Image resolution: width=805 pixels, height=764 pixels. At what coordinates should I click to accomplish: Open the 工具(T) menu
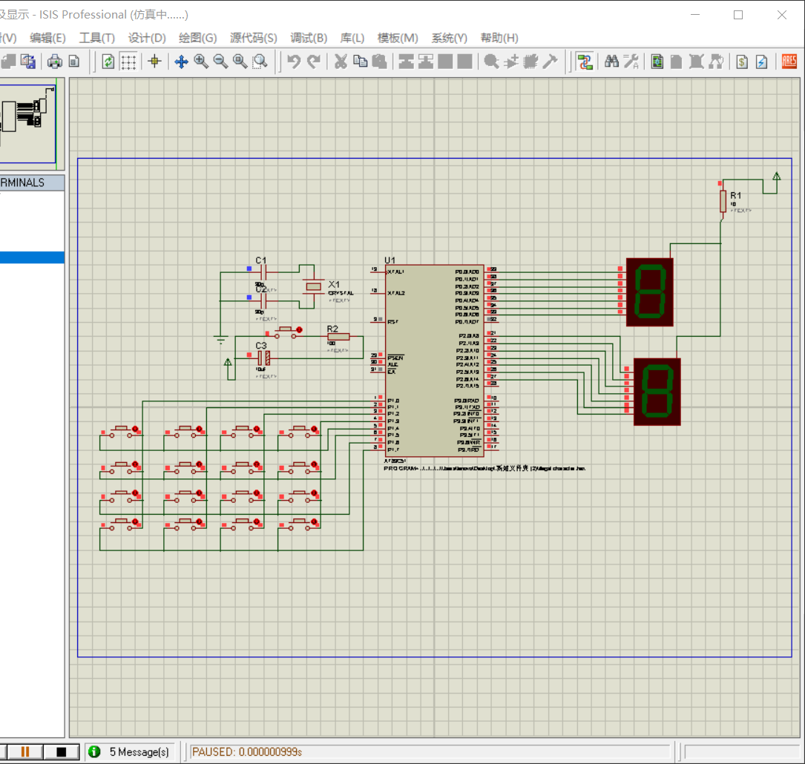[x=97, y=38]
